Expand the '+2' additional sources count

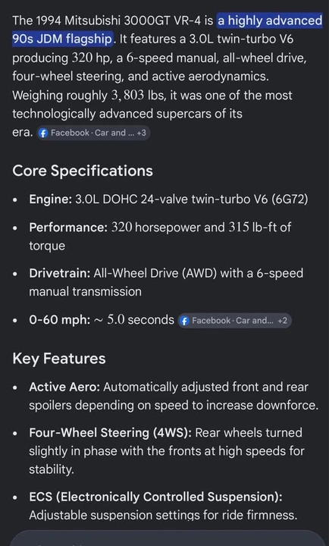click(x=282, y=320)
